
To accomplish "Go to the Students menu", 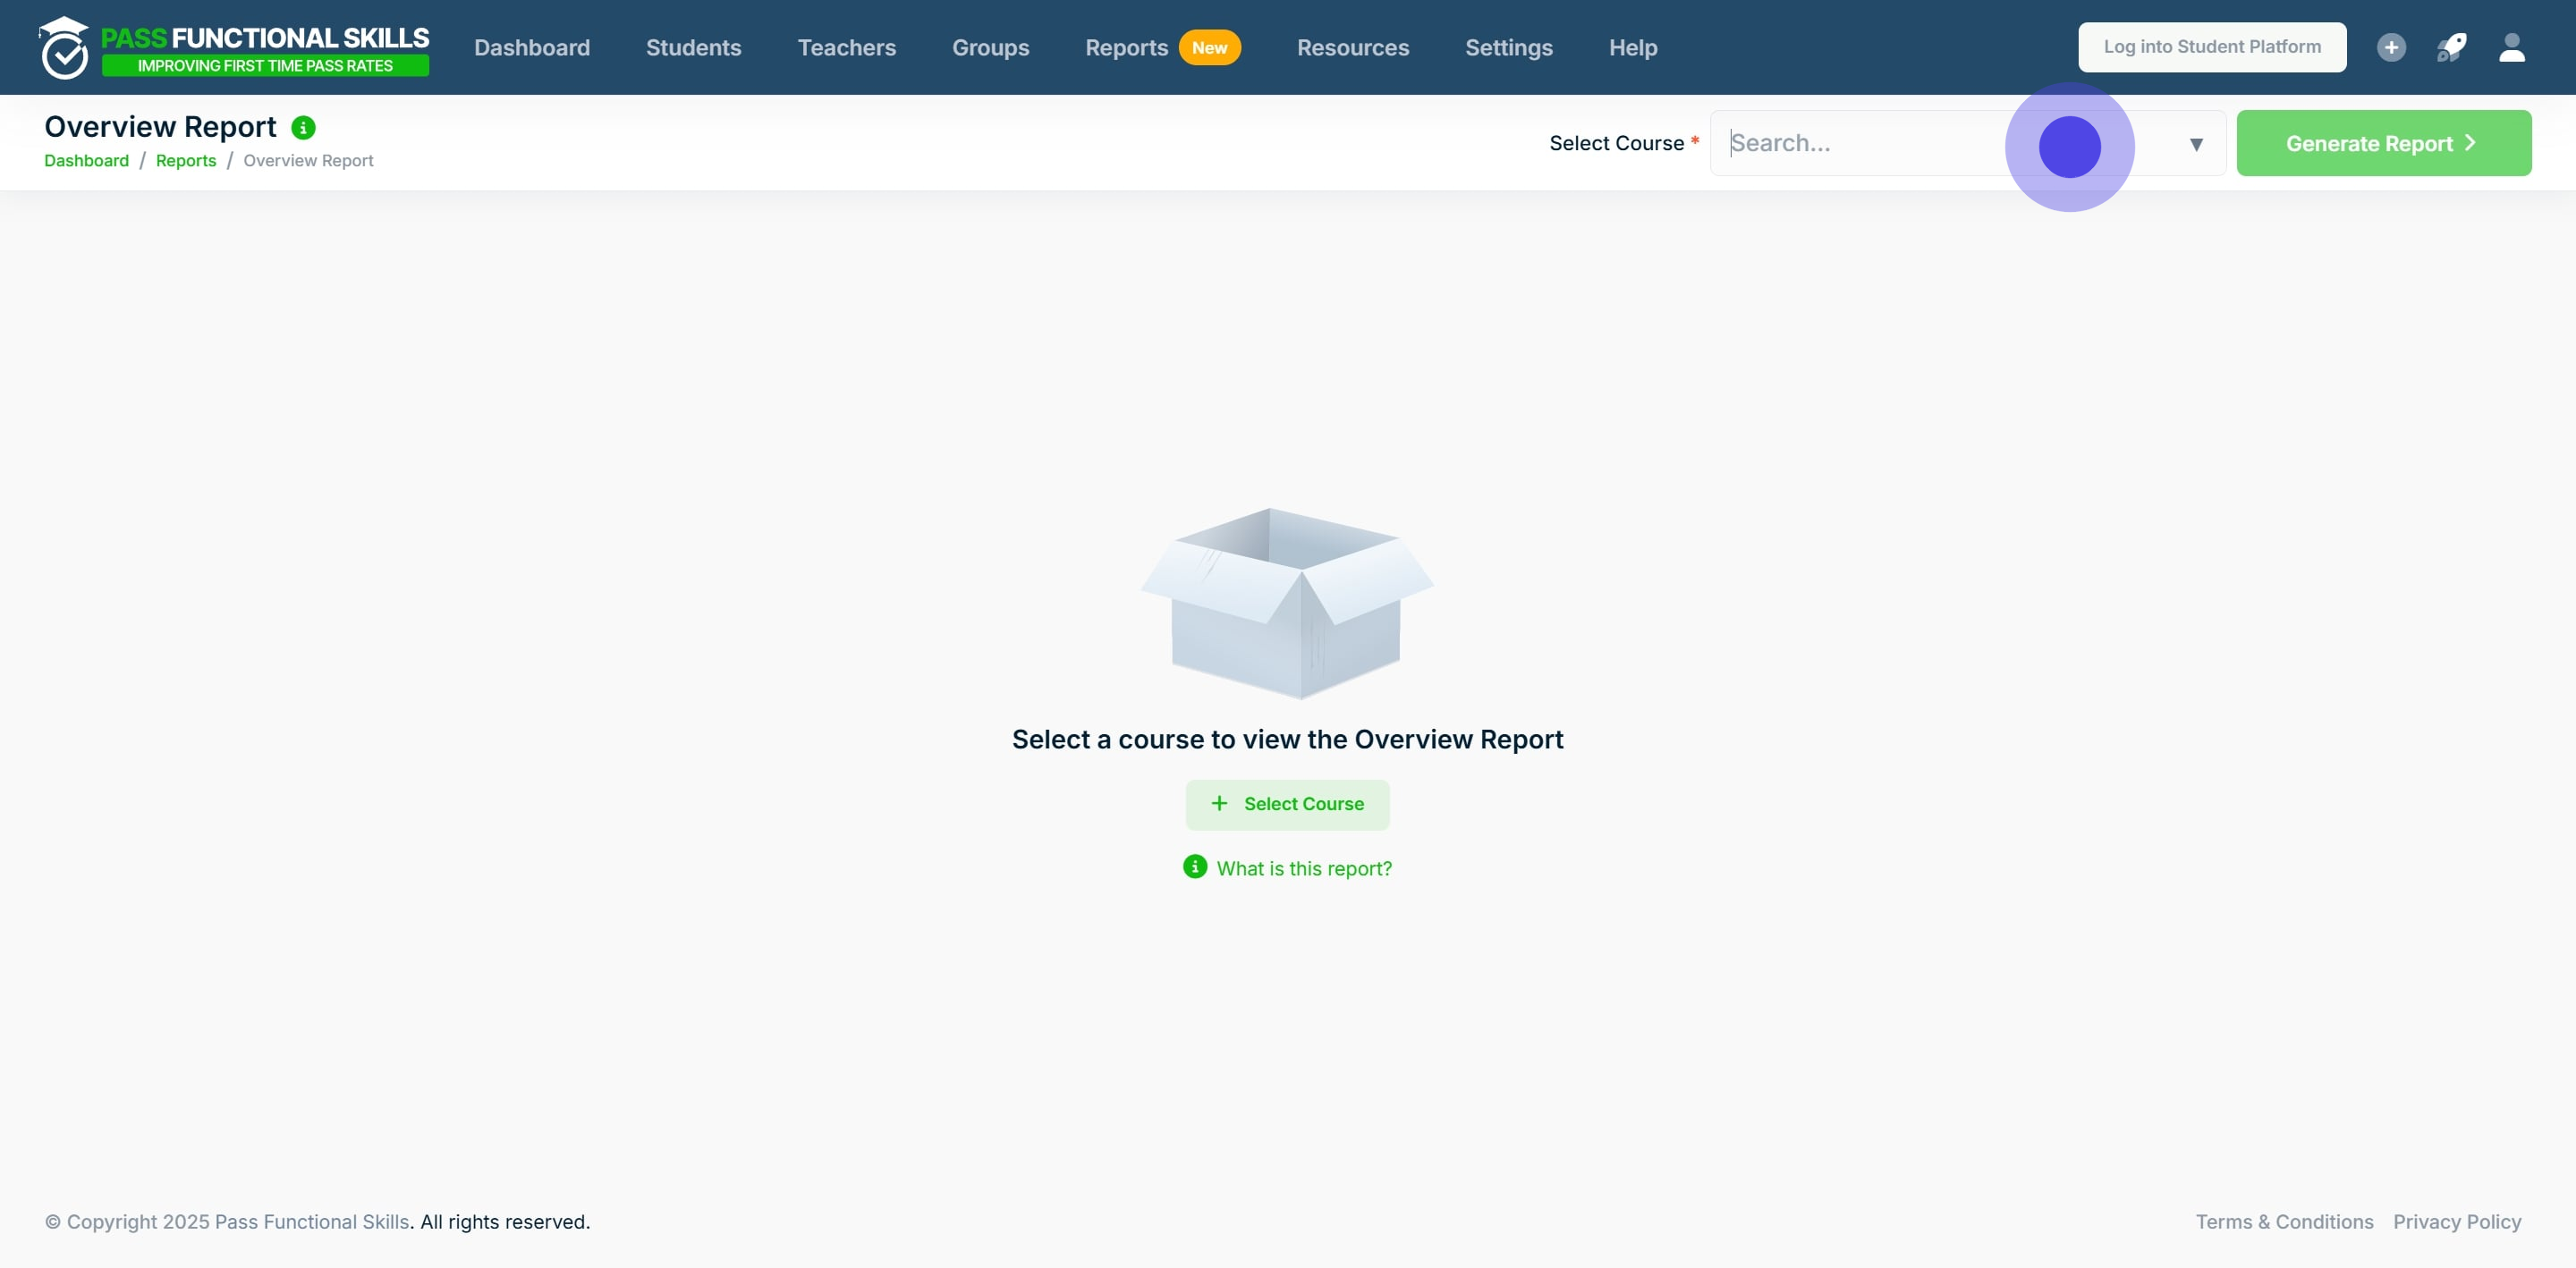I will tap(693, 47).
